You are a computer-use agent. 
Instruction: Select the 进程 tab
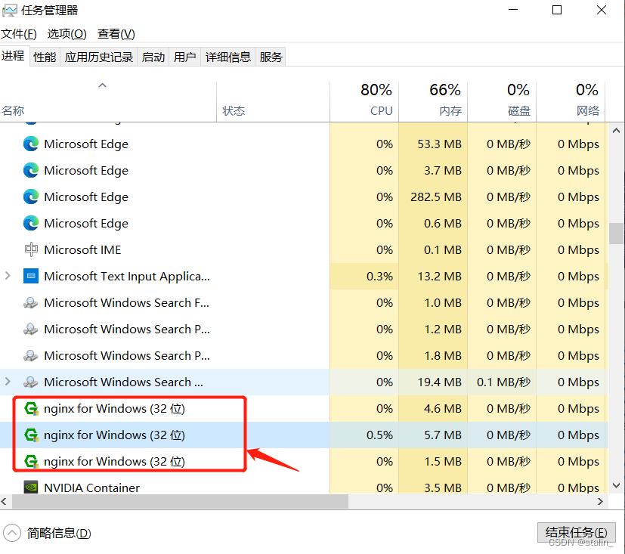click(x=13, y=56)
